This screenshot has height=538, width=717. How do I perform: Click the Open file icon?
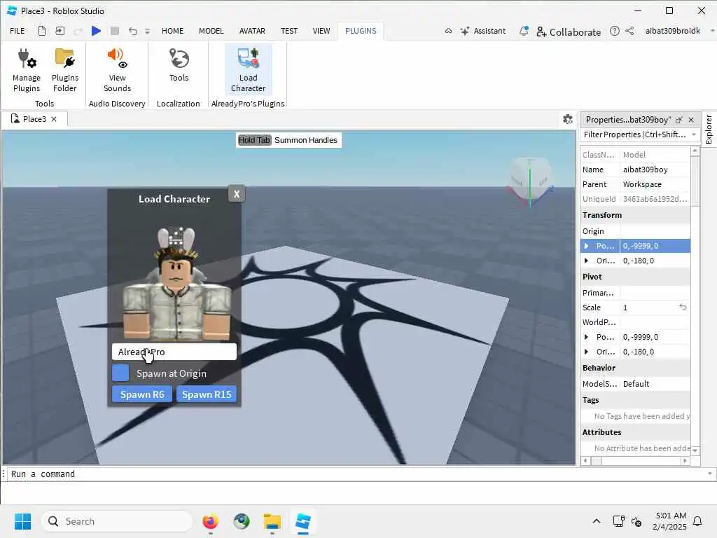click(x=60, y=31)
